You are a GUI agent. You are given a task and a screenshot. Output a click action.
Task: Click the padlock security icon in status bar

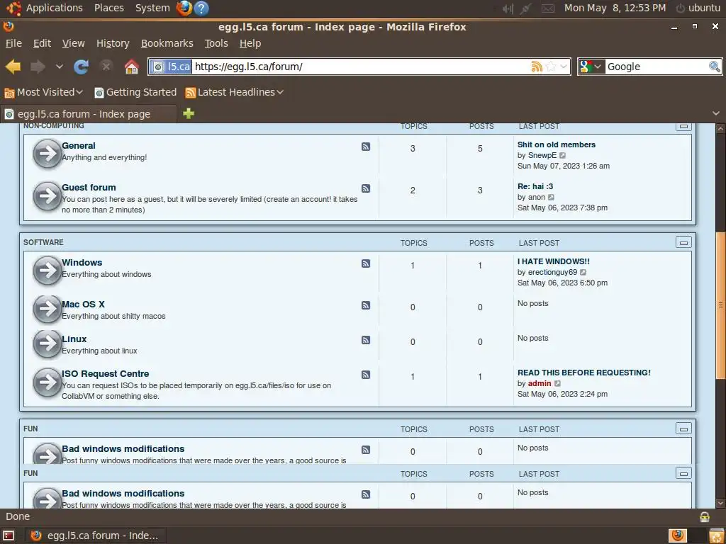point(705,516)
